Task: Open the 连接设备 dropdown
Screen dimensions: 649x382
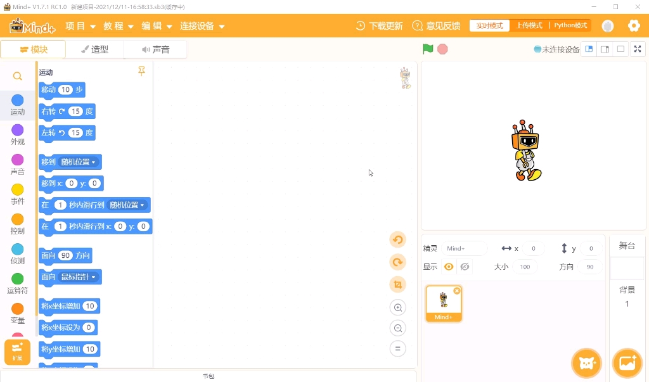Action: pyautogui.click(x=202, y=26)
